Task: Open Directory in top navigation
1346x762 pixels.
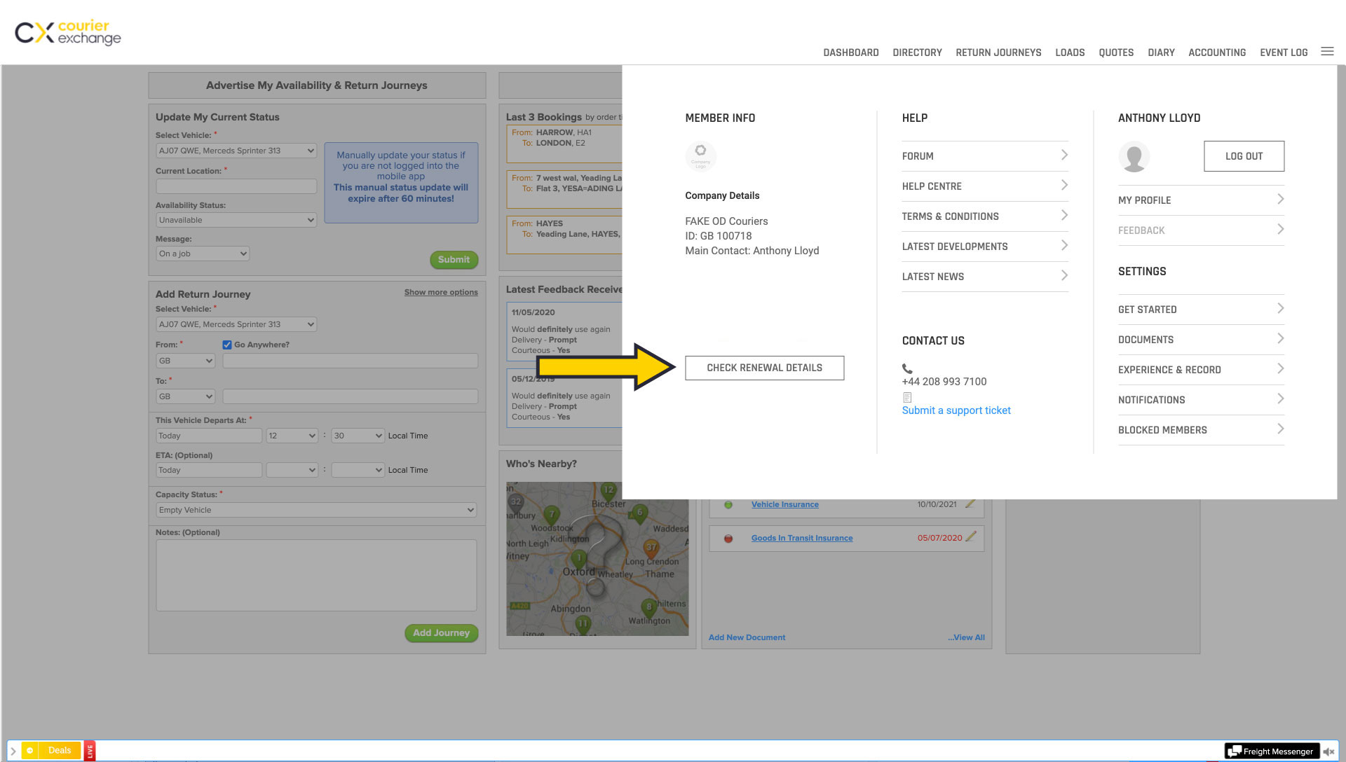Action: pos(917,53)
